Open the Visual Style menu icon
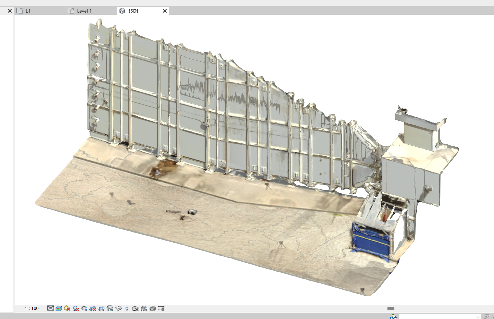This screenshot has width=494, height=319. (x=59, y=308)
